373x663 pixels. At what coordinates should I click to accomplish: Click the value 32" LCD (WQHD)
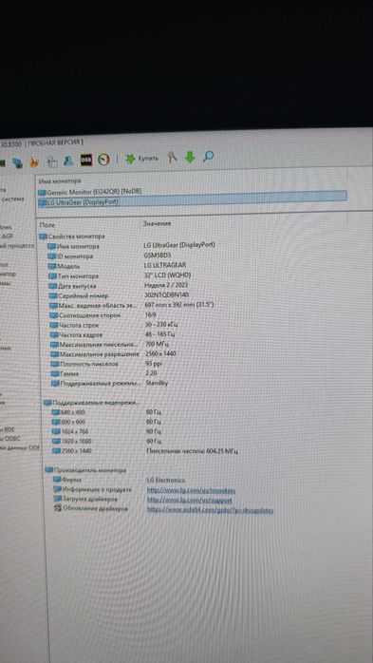click(167, 275)
